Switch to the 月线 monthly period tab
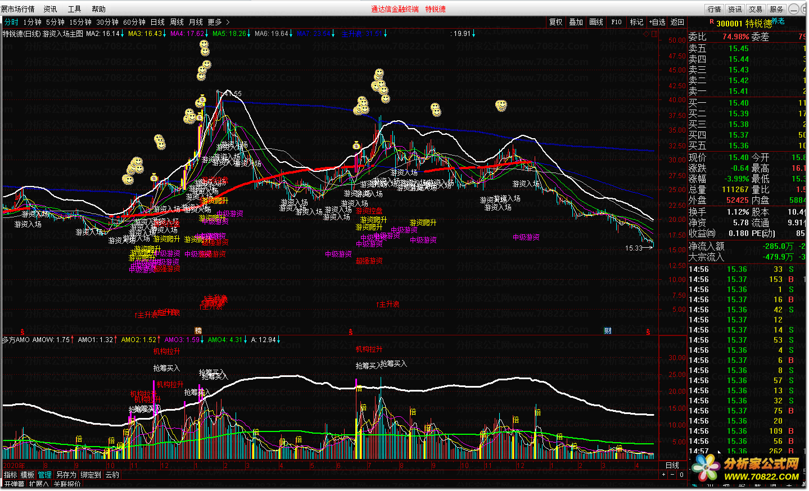This screenshot has height=491, width=809. click(x=196, y=22)
